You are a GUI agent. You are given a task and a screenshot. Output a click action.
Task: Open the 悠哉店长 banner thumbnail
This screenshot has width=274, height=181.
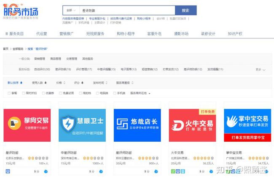[x=137, y=125]
